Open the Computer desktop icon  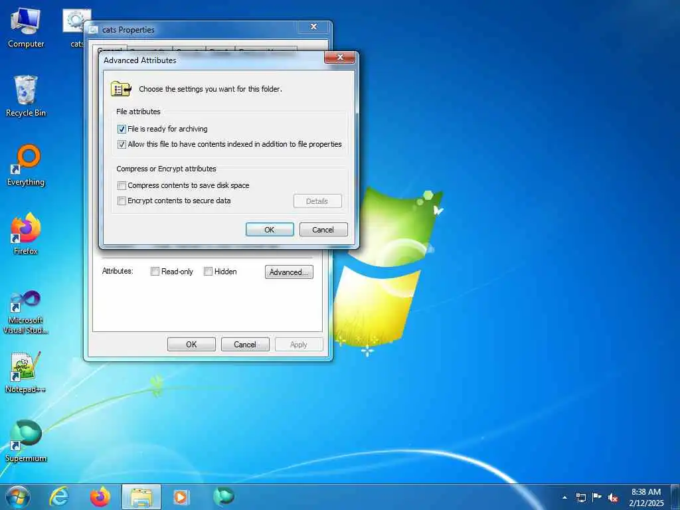pyautogui.click(x=26, y=27)
